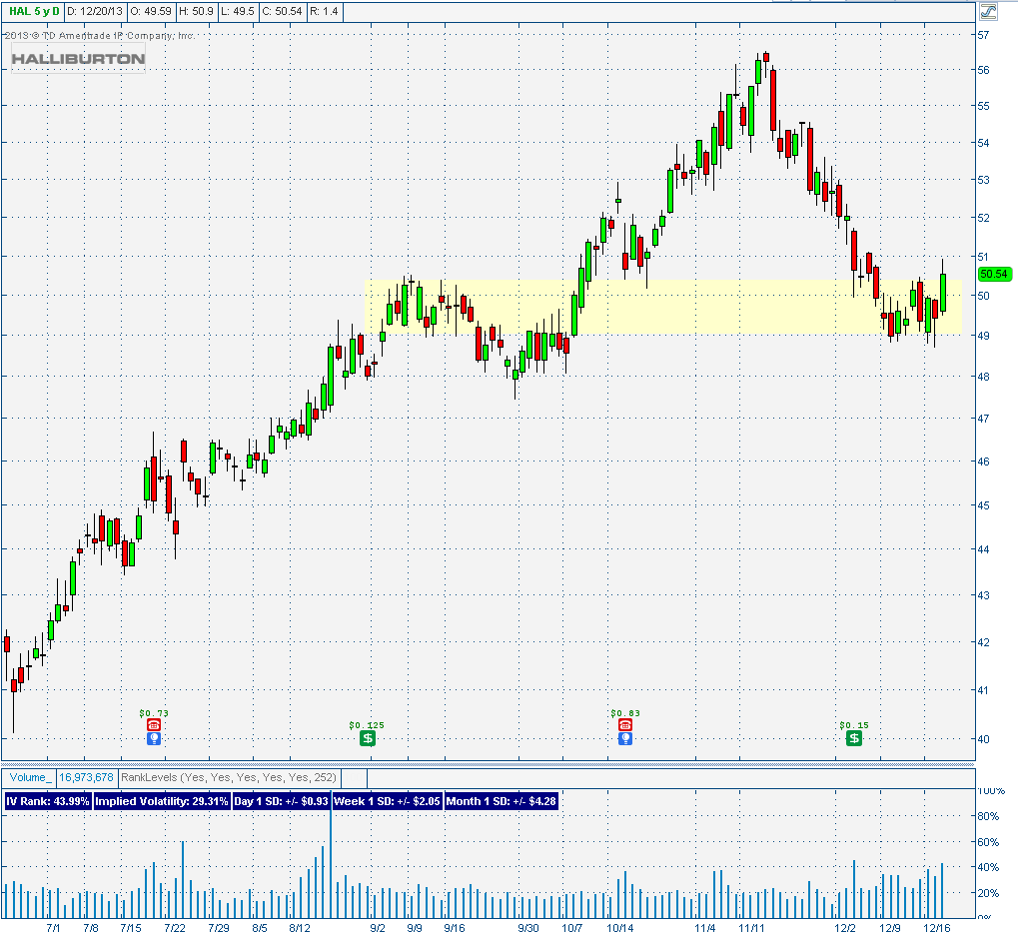Select the $0.15 dividend marker near December
This screenshot has height=934, width=1018.
coord(854,738)
